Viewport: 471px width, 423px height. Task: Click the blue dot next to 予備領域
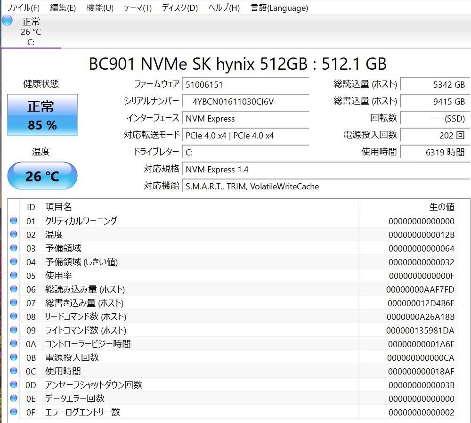point(15,248)
